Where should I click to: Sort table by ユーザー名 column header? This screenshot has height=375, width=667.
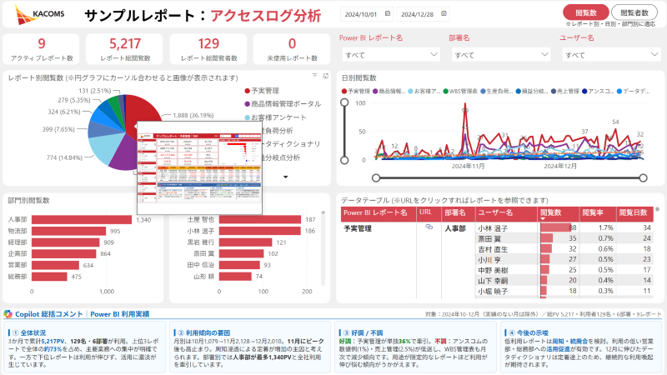tap(506, 214)
